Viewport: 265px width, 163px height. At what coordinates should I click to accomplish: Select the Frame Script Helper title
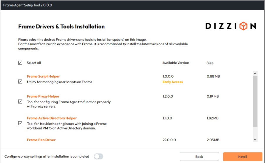coord(43,76)
